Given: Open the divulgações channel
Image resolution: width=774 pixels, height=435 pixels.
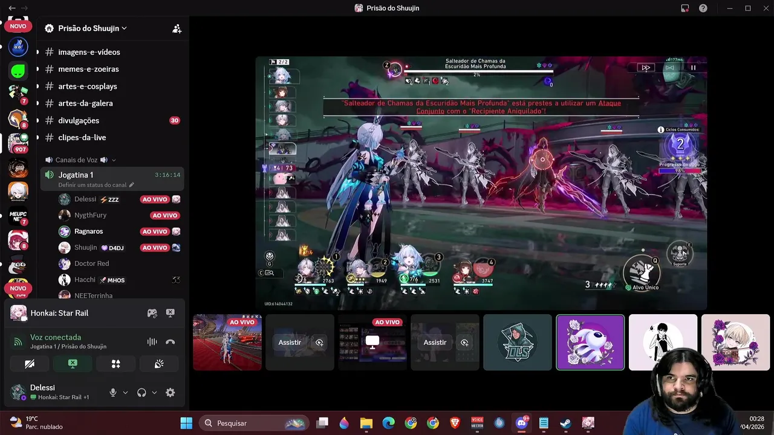Looking at the screenshot, I should coord(79,120).
